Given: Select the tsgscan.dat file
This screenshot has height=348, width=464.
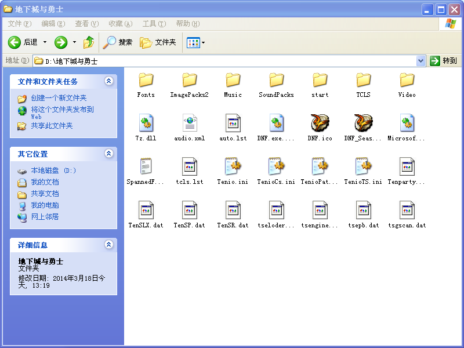Looking at the screenshot, I should click(x=407, y=215).
